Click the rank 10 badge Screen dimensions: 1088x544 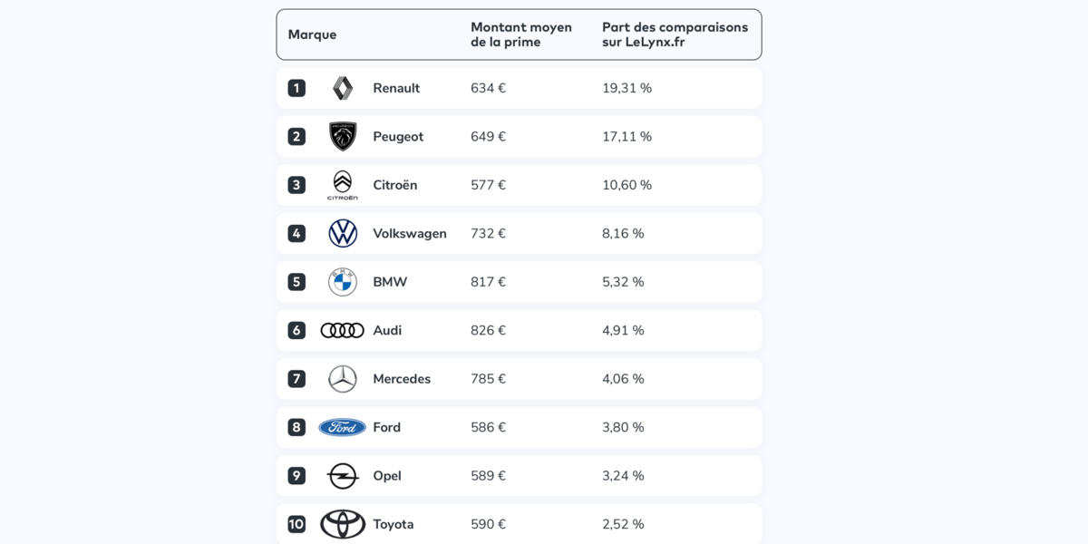[296, 524]
